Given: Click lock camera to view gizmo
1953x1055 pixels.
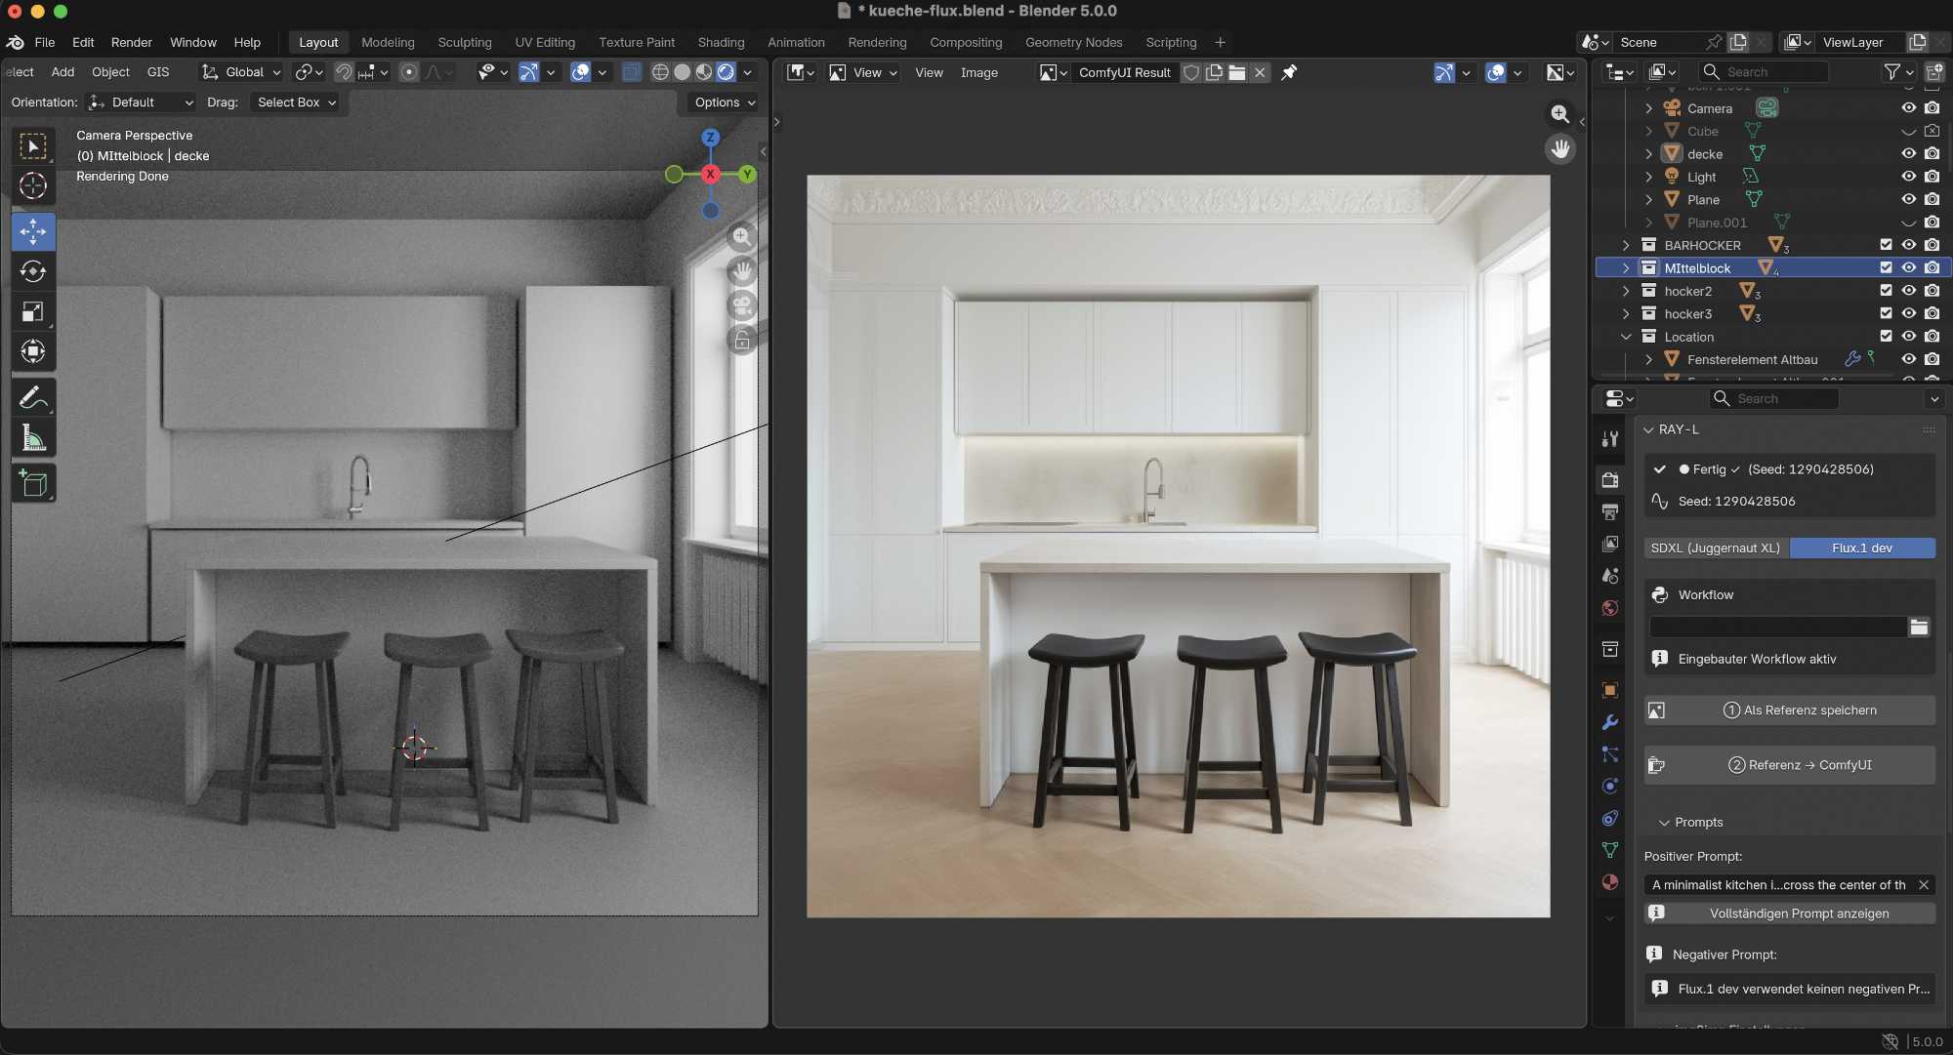Looking at the screenshot, I should click(741, 341).
